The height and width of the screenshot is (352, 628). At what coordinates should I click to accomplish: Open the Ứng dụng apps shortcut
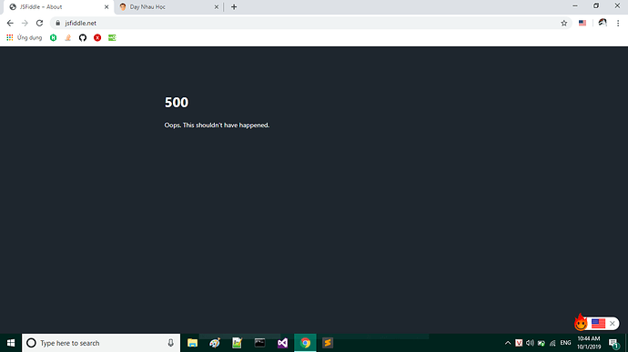[24, 37]
